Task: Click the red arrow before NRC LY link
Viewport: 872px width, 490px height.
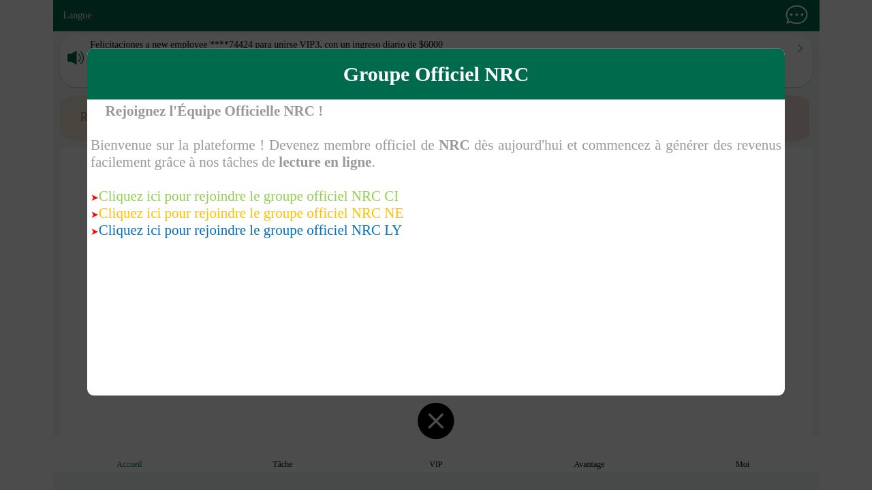Action: (x=95, y=232)
